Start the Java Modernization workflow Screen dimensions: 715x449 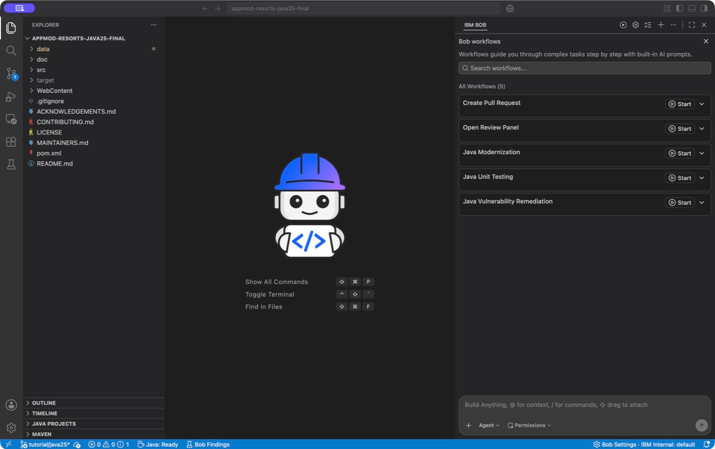(x=680, y=153)
